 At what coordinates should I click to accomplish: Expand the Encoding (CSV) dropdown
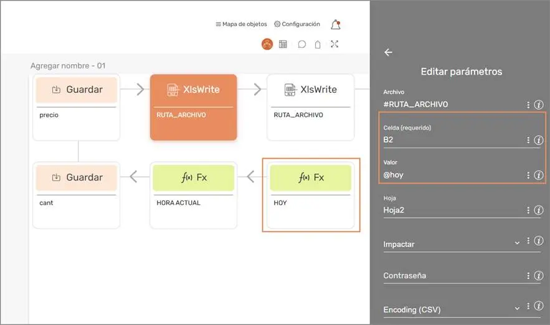(x=517, y=308)
